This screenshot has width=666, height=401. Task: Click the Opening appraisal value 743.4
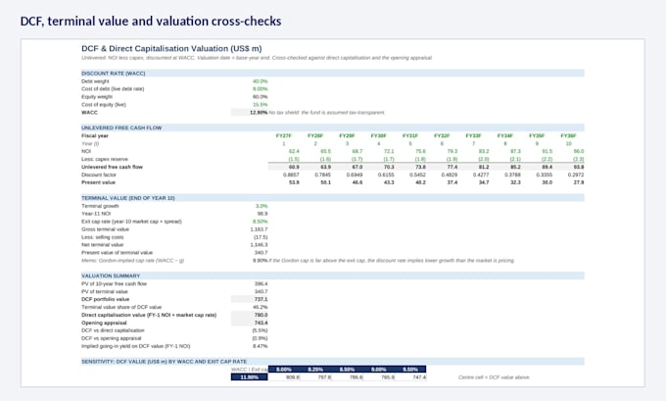pos(250,323)
